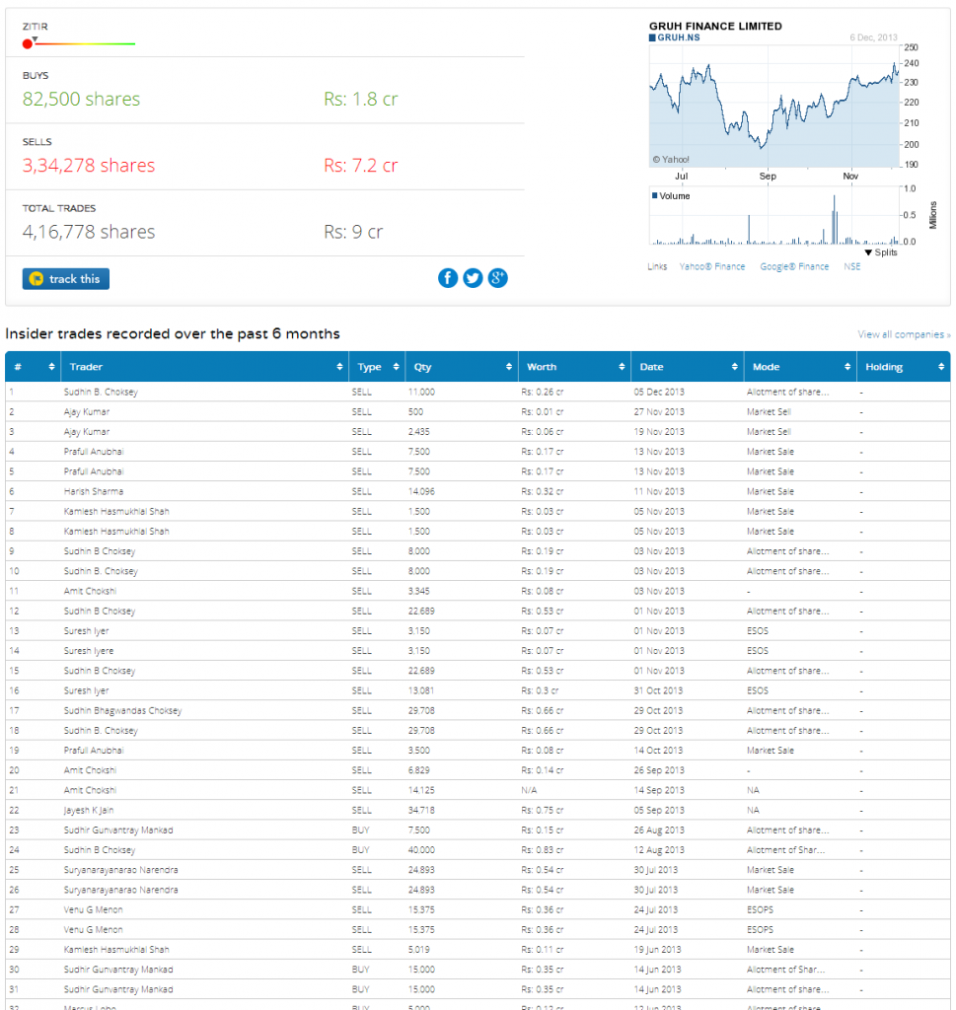This screenshot has height=1010, width=956.
Task: Click the GRUH.NS ticker label
Action: (679, 37)
